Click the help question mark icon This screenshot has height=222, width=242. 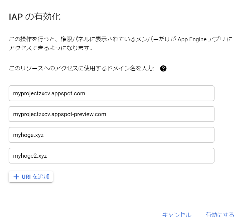click(x=163, y=69)
